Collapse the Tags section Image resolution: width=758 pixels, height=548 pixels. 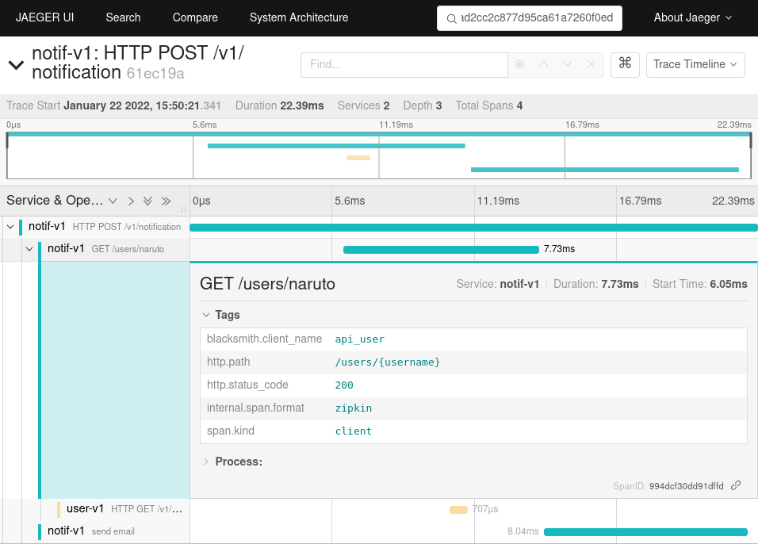[221, 315]
